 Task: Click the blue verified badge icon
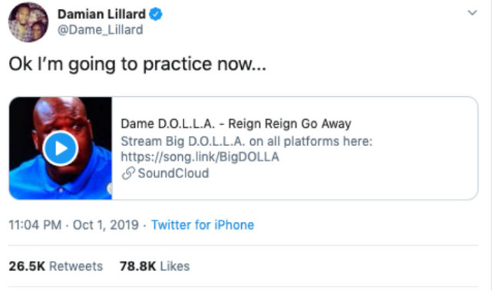(x=155, y=14)
